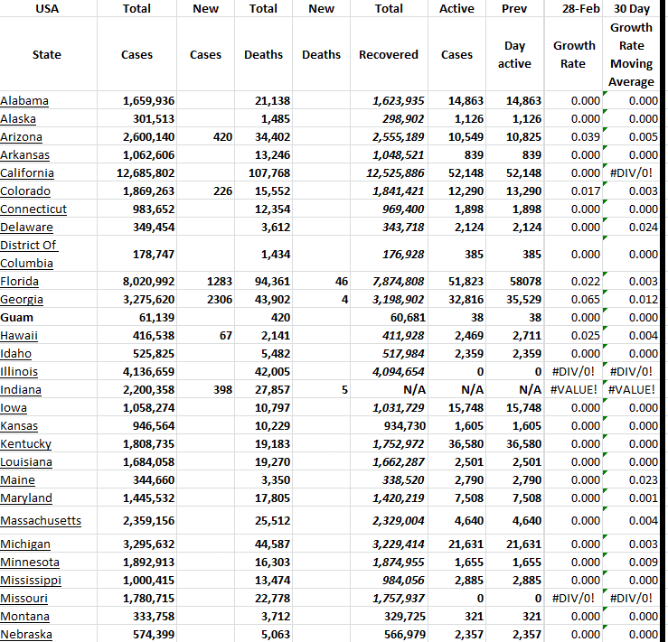This screenshot has height=642, width=668.
Task: Open the Florida state link
Action: click(x=20, y=281)
